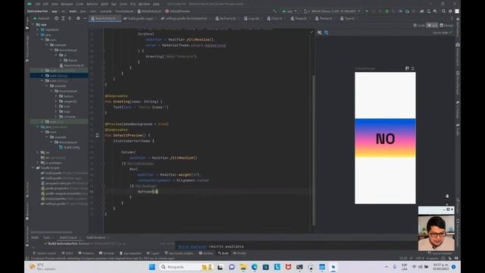This screenshot has width=485, height=273.
Task: Switch to the MainActivity.kt editor tab
Action: pos(105,18)
